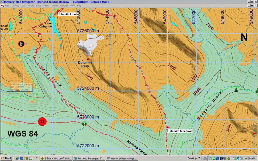Switch to the Portfolio Manager taskbar window
Image resolution: width=258 pixels, height=161 pixels.
pyautogui.click(x=89, y=158)
